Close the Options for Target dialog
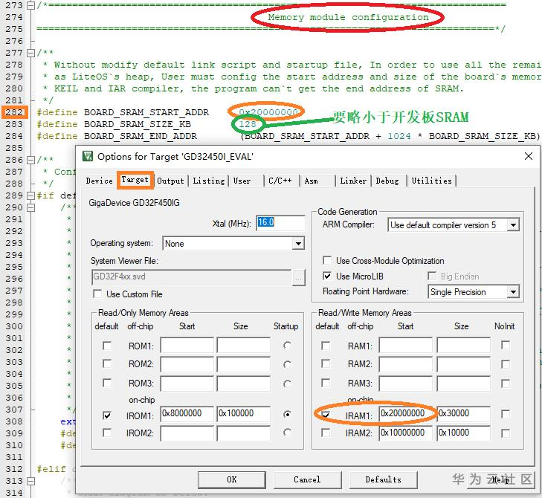This screenshot has width=542, height=498. [x=528, y=156]
